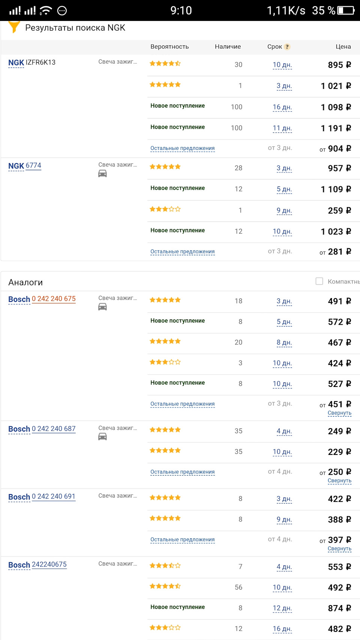Collapse offers with Свернуть under 397 ₽
This screenshot has width=360, height=640.
339,549
